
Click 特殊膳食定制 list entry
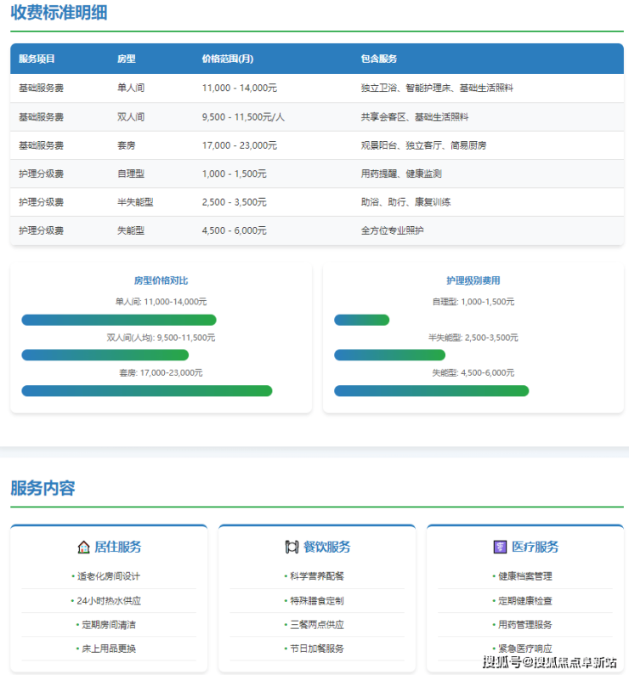316,600
